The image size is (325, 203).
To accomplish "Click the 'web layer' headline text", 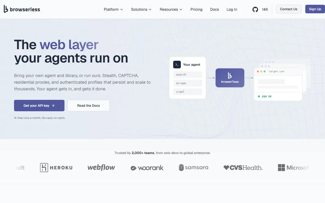I will tap(69, 45).
